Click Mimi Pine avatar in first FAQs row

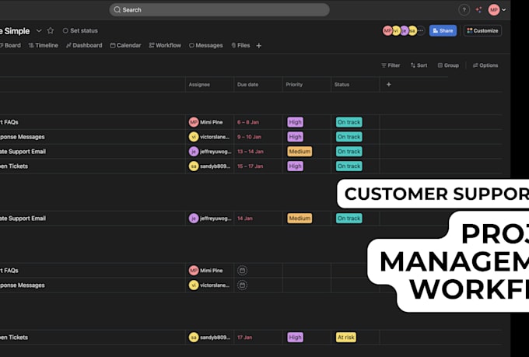tap(193, 122)
